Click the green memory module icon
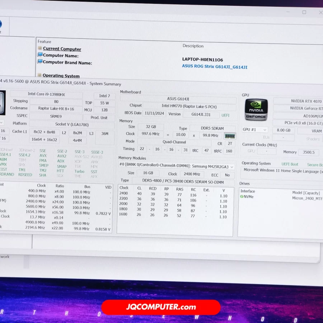 click(229, 136)
